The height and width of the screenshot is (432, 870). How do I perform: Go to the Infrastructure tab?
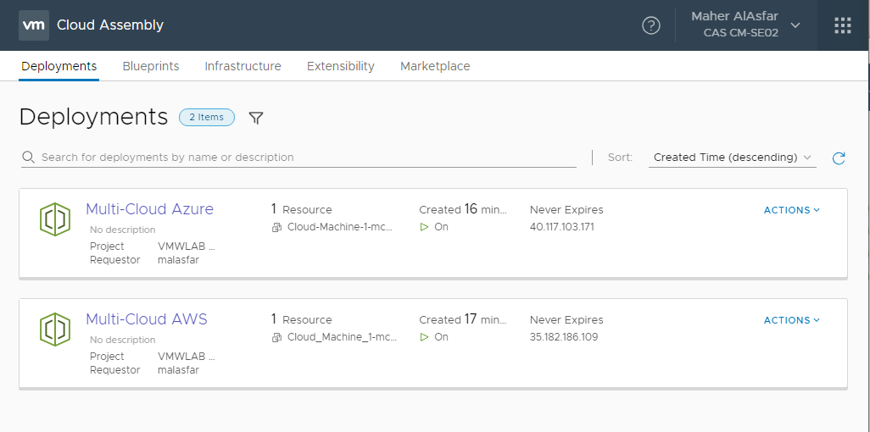243,66
